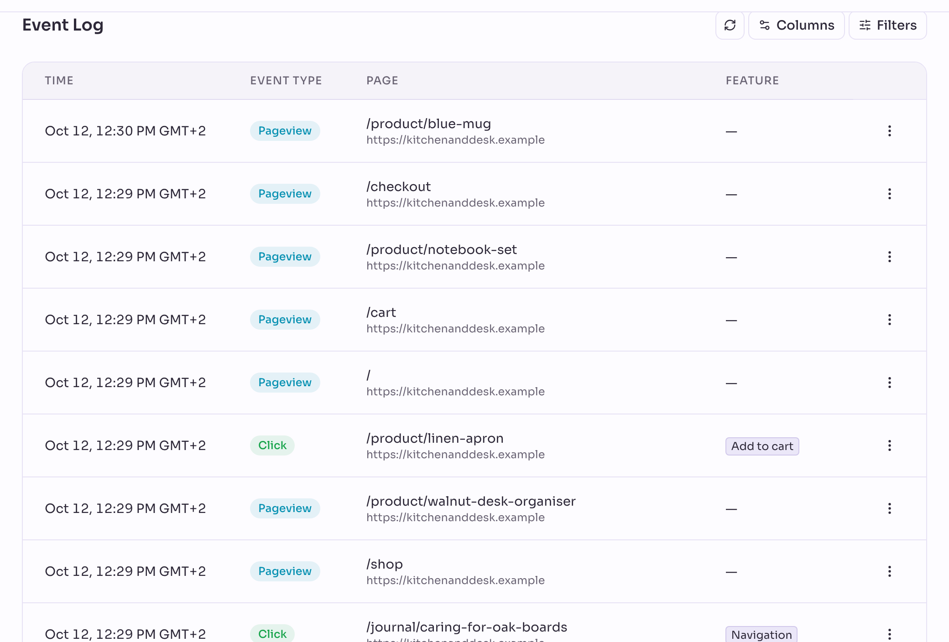Click the /journal/caring-for-oak-boards page path
Viewport: 949px width, 642px height.
pos(467,627)
